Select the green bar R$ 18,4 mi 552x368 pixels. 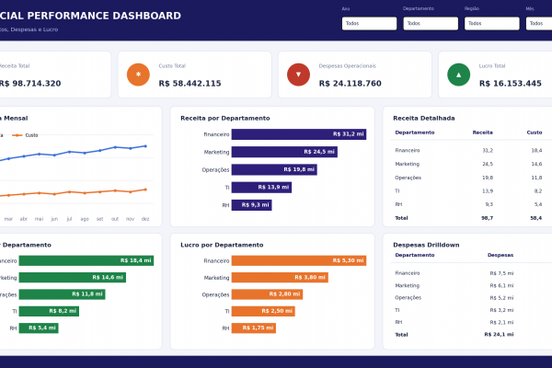coord(86,260)
